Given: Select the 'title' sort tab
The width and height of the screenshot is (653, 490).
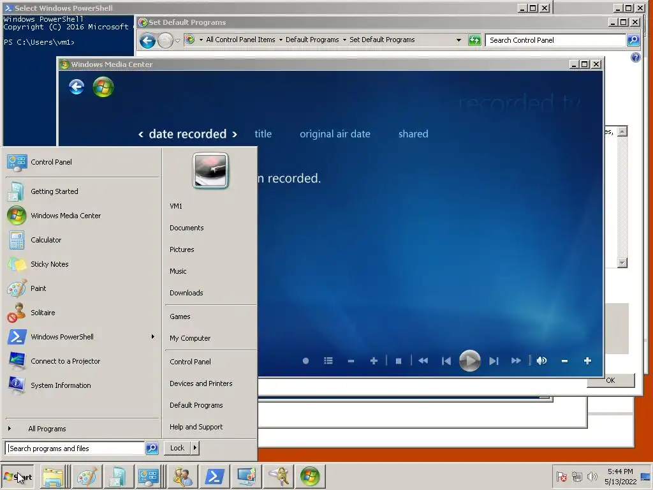Looking at the screenshot, I should [x=263, y=134].
